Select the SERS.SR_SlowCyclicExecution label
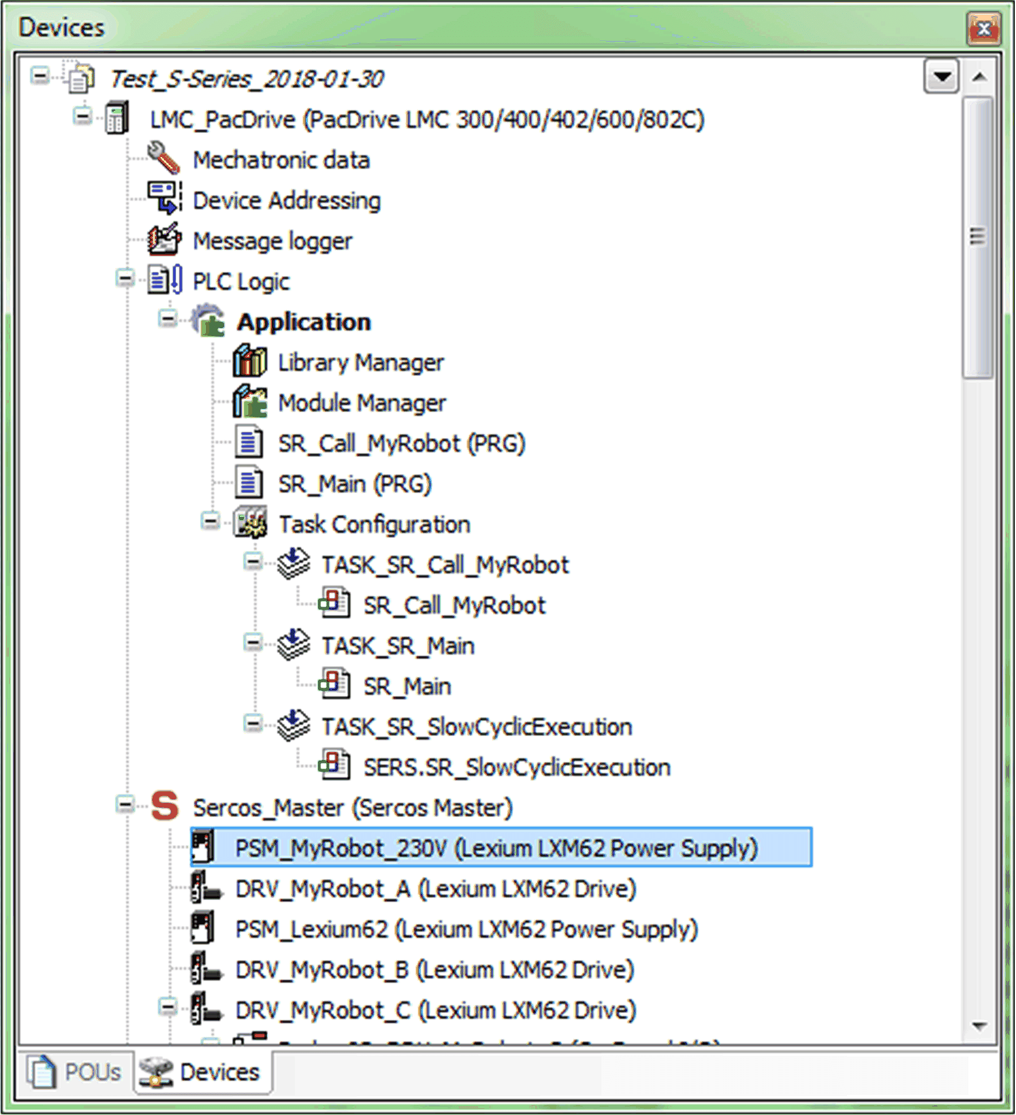Viewport: 1016px width, 1115px height. pos(517,767)
